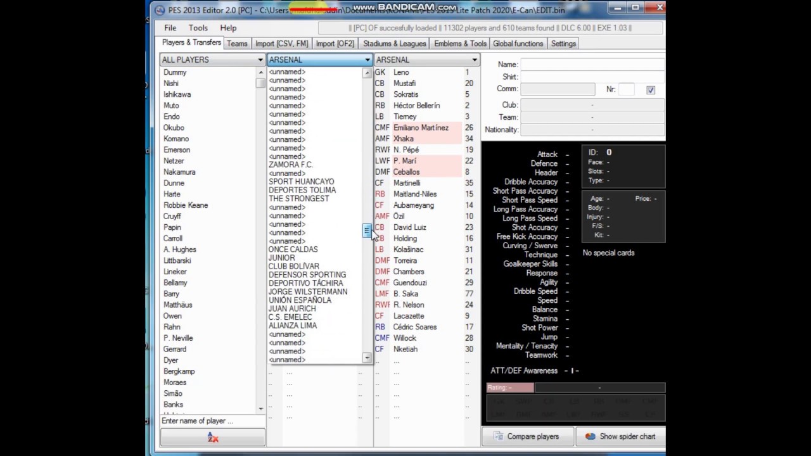Select ONCE CALDAS in the team list
This screenshot has height=456, width=811.
pos(293,250)
